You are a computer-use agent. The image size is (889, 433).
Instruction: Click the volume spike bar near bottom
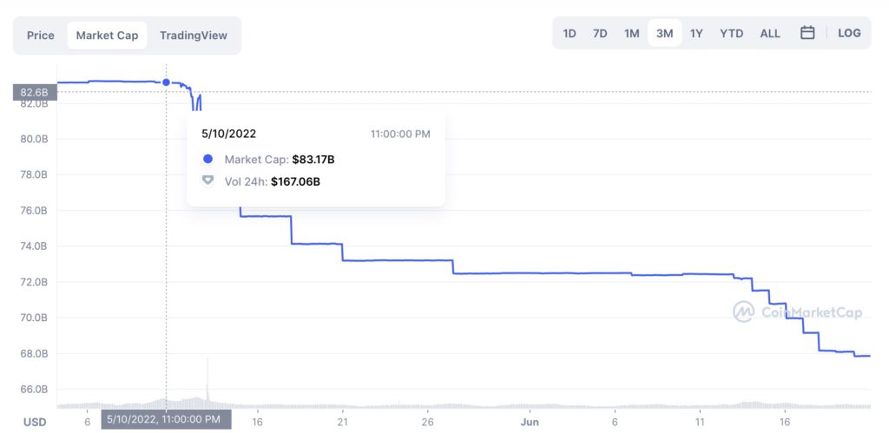(207, 382)
